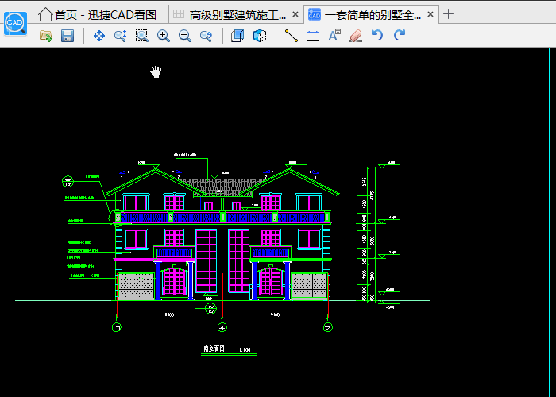Switch to the 高级别墅建筑施工 tab

[x=237, y=14]
